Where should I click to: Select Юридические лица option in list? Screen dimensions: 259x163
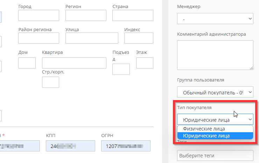click(215, 135)
